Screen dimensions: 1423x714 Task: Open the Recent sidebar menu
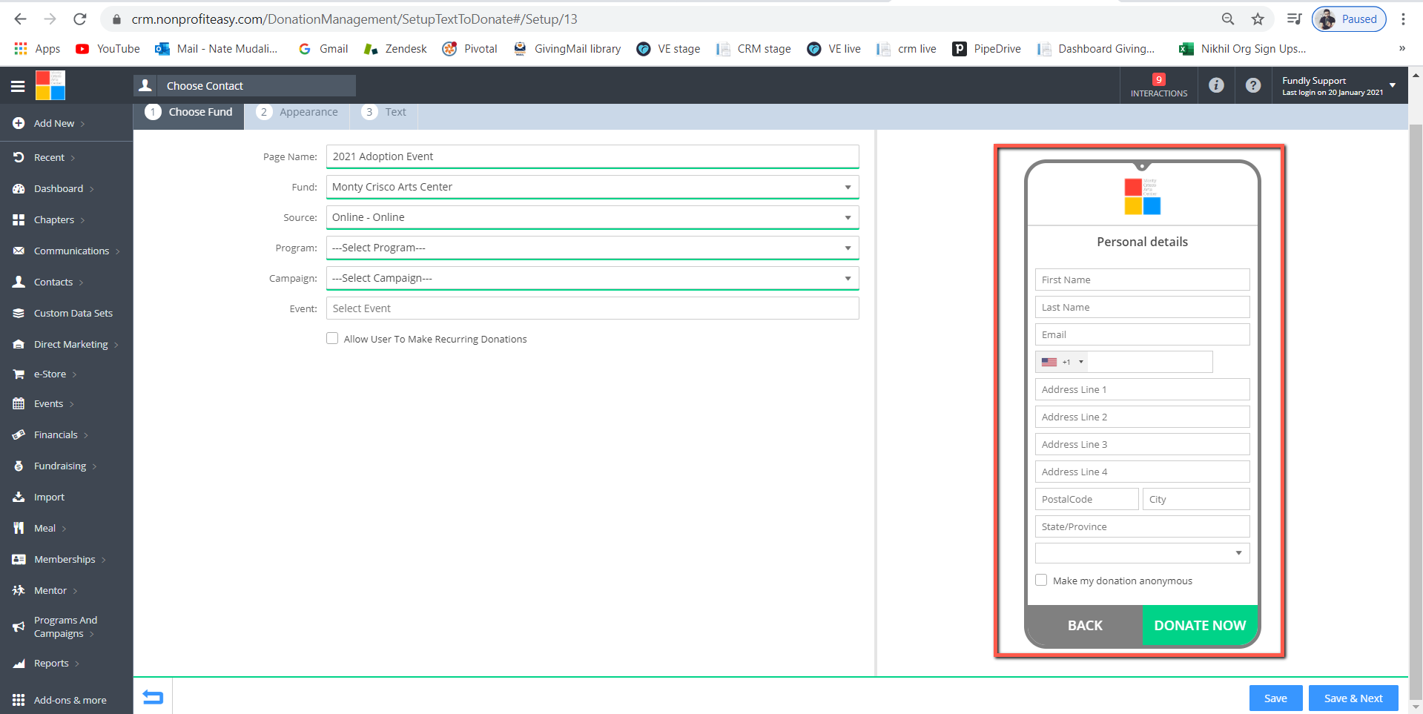click(x=46, y=157)
